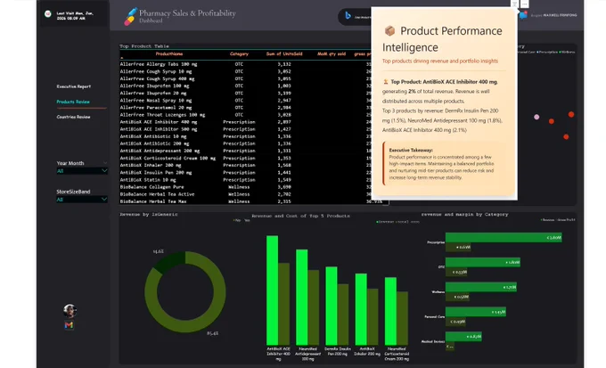The image size is (606, 368).
Task: Select the AntiBioX ACE Inhibitor 400 mg row
Action: (x=245, y=122)
